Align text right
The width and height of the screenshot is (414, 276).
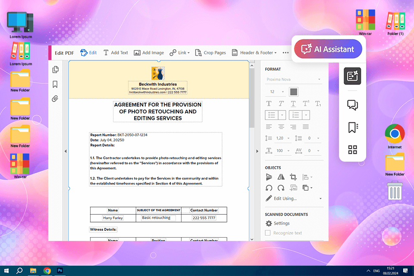point(293,127)
